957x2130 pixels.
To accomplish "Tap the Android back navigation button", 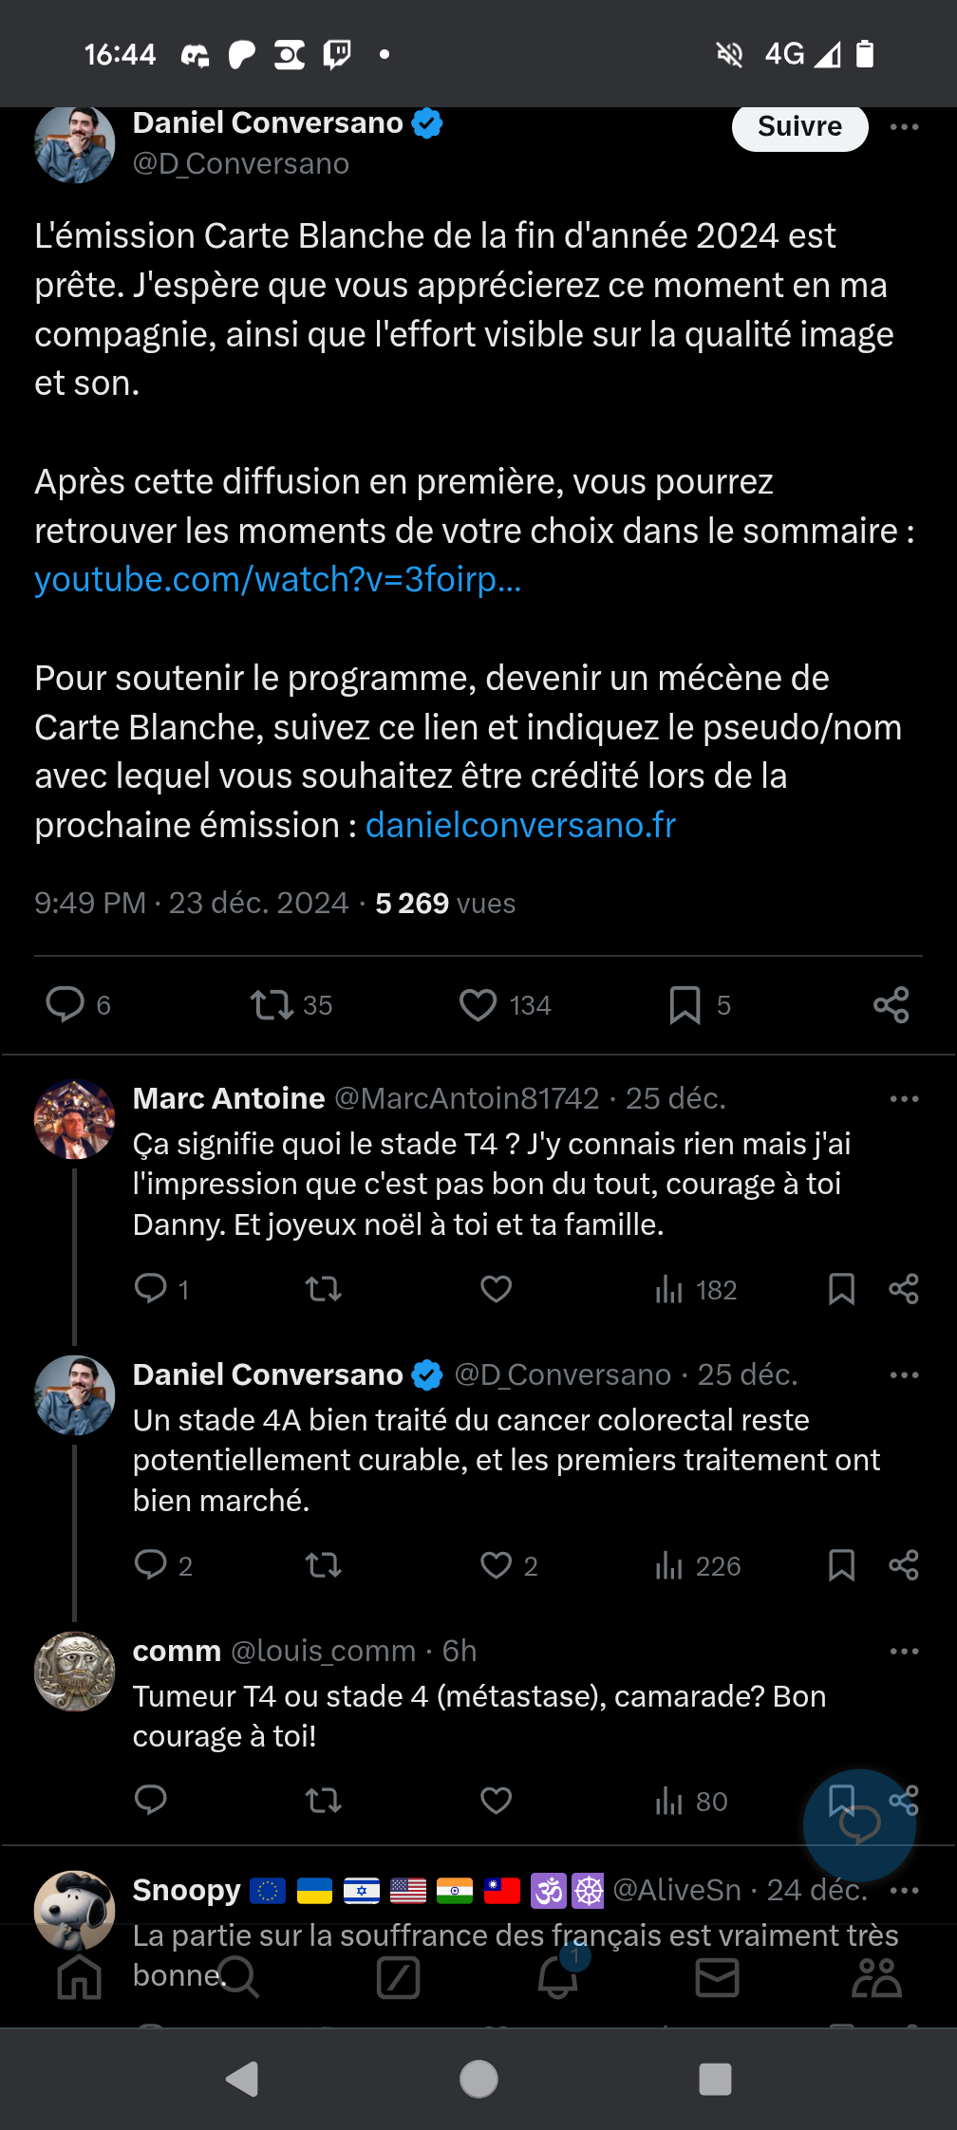I will point(243,2079).
